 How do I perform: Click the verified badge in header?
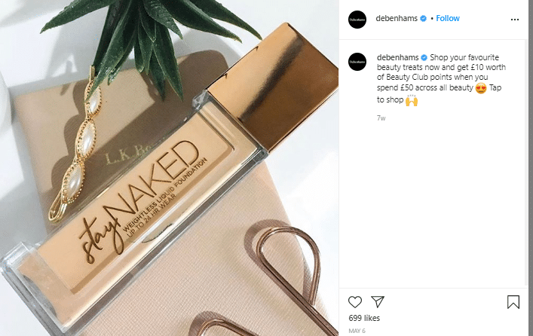point(423,18)
